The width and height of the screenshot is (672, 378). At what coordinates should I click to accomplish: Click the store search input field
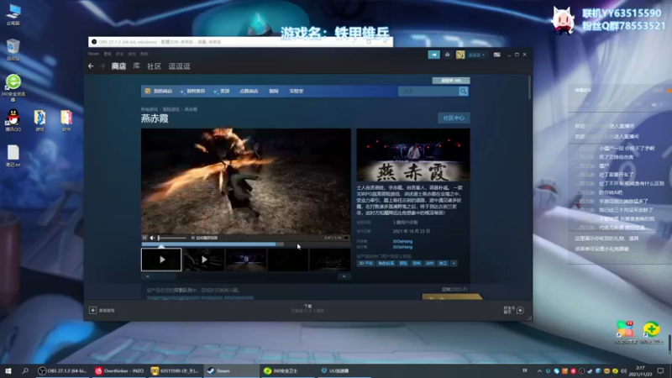[x=428, y=92]
